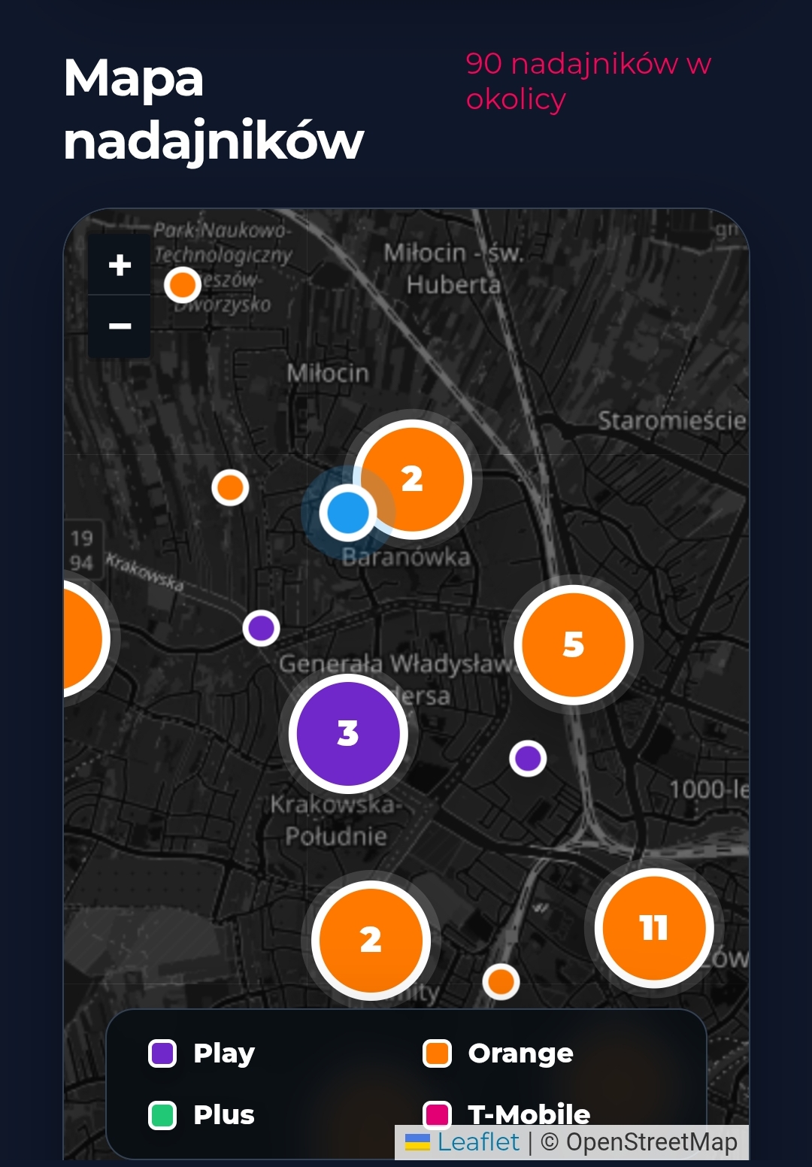Select single orange marker left of Baranówka
This screenshot has height=1167, width=812.
tap(230, 487)
